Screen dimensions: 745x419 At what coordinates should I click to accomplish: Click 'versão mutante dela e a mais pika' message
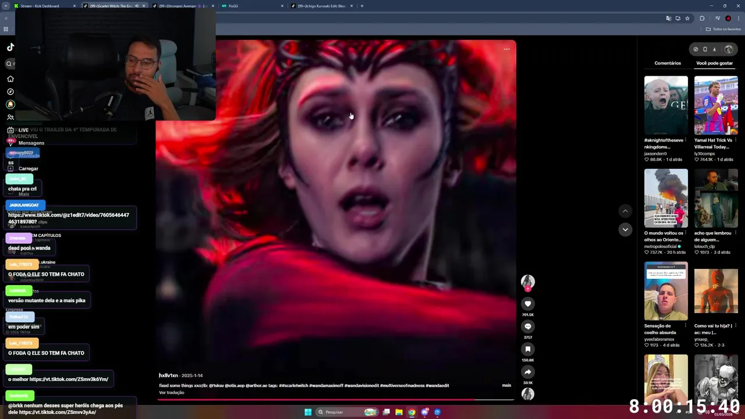pyautogui.click(x=47, y=300)
